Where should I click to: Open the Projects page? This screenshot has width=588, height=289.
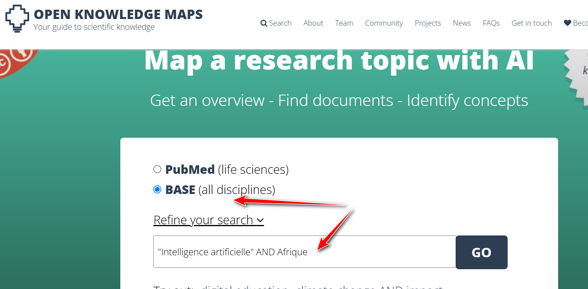[428, 23]
